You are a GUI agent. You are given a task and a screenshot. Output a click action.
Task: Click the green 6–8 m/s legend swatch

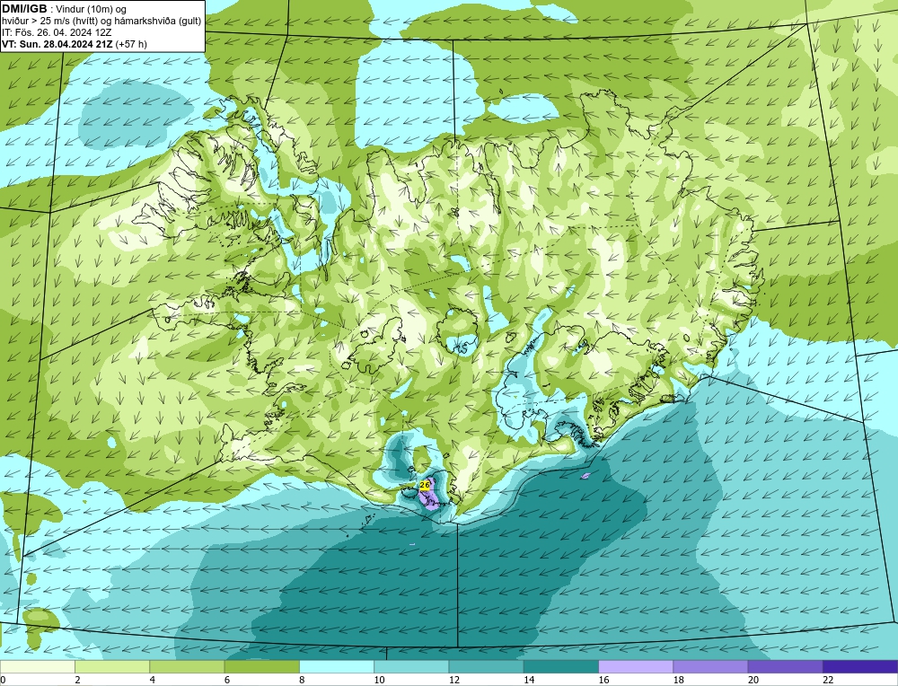(x=261, y=666)
